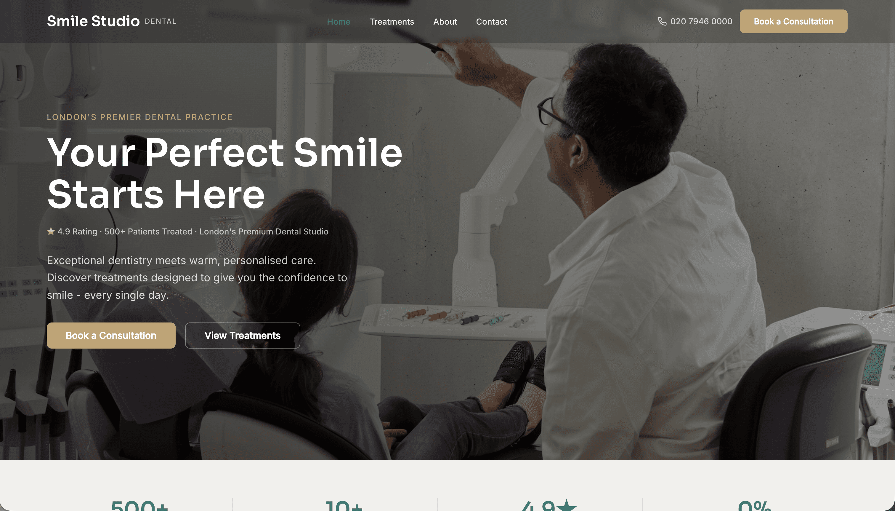
Task: Call the 020 7946 0000 number
Action: click(701, 21)
